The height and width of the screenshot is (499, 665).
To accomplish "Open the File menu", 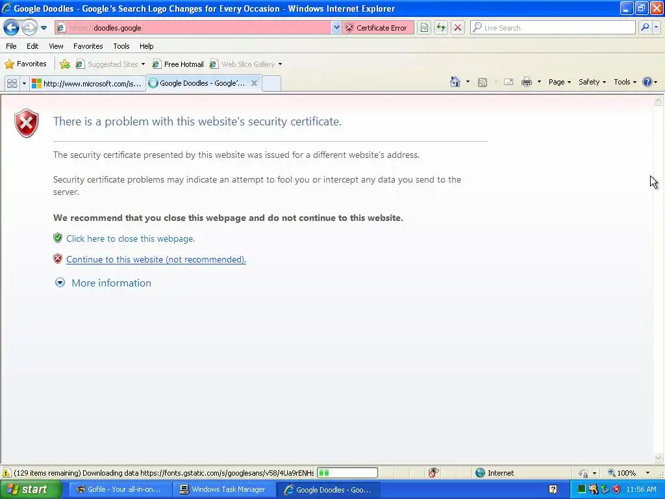I will coord(12,46).
